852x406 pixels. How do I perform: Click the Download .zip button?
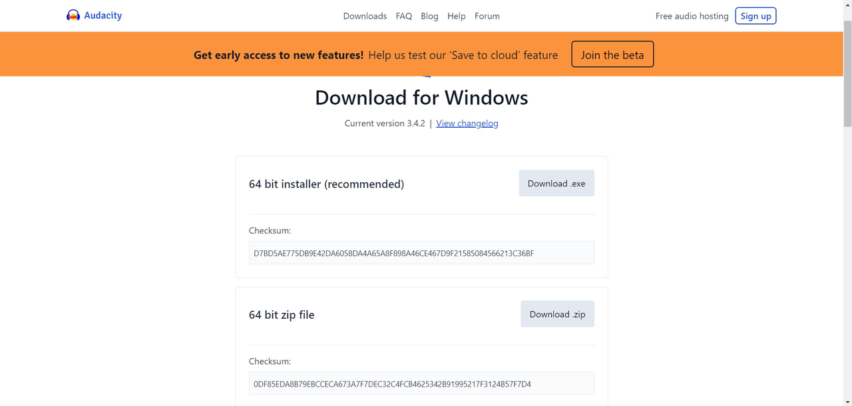(557, 314)
